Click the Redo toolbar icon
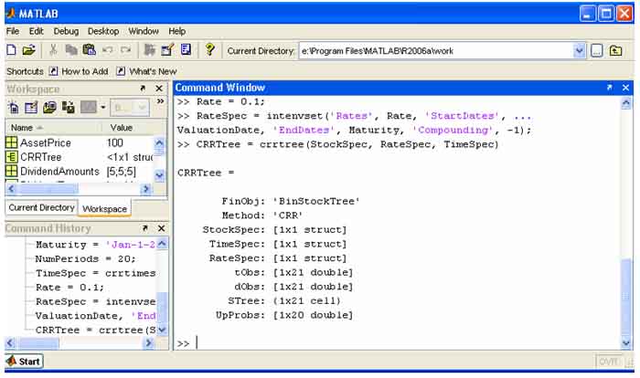This screenshot has height=378, width=640. click(126, 50)
